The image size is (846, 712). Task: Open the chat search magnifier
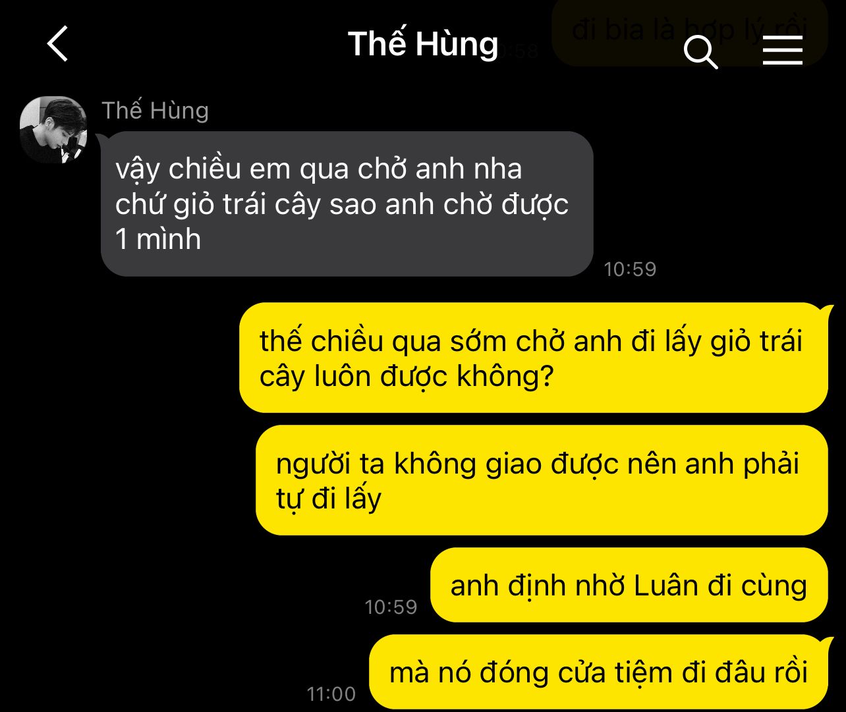coord(700,51)
